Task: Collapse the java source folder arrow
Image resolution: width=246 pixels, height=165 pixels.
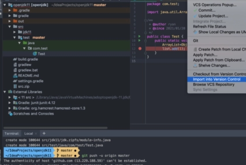Action: (19, 43)
